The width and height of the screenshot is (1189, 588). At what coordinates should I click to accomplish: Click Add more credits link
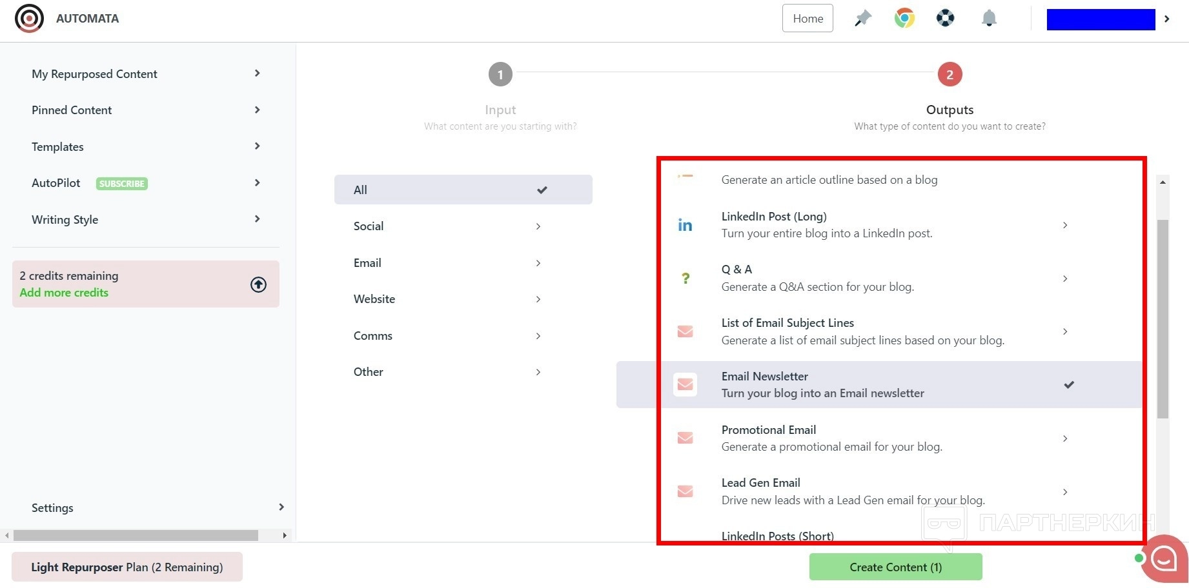(64, 293)
